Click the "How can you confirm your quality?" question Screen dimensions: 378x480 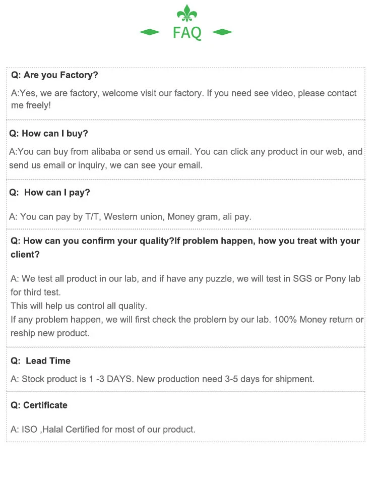pyautogui.click(x=185, y=241)
